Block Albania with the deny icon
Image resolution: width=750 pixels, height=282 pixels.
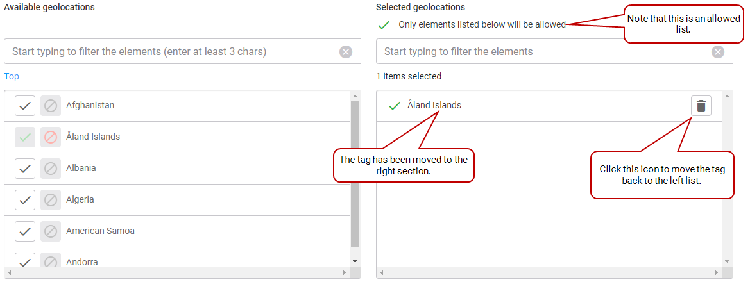(x=51, y=169)
